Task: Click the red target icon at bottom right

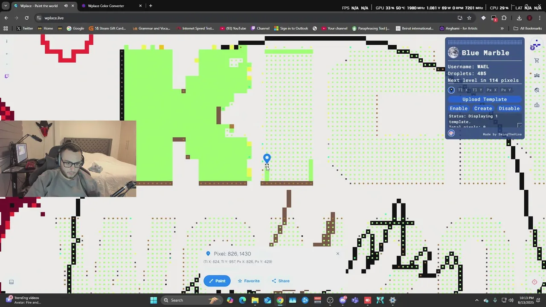Action: (x=534, y=282)
